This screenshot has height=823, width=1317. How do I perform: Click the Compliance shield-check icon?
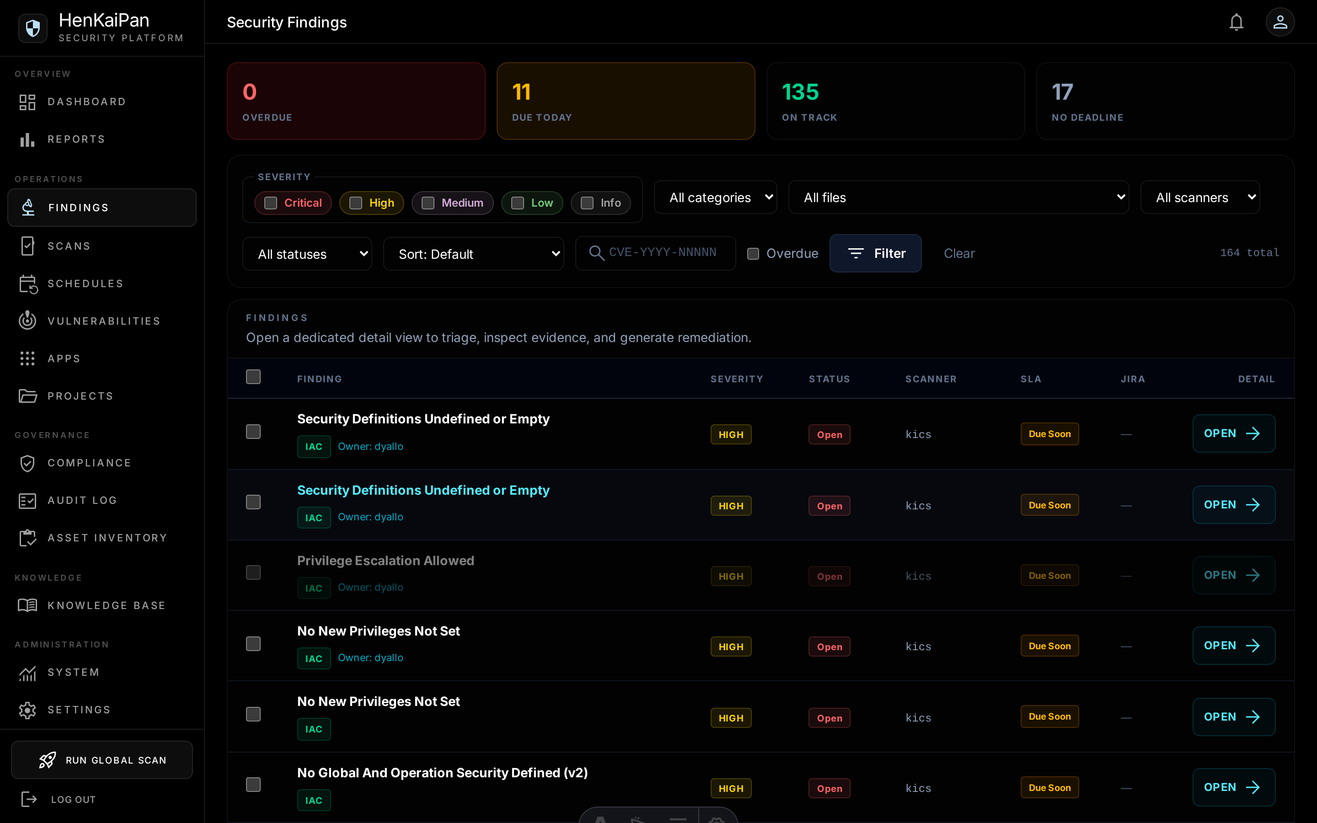(27, 463)
